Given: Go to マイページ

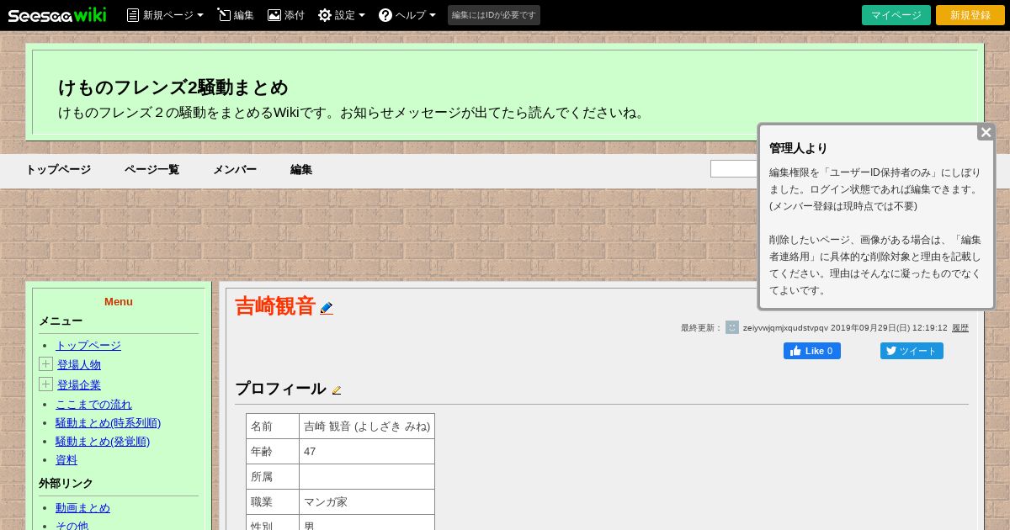Looking at the screenshot, I should pyautogui.click(x=896, y=15).
